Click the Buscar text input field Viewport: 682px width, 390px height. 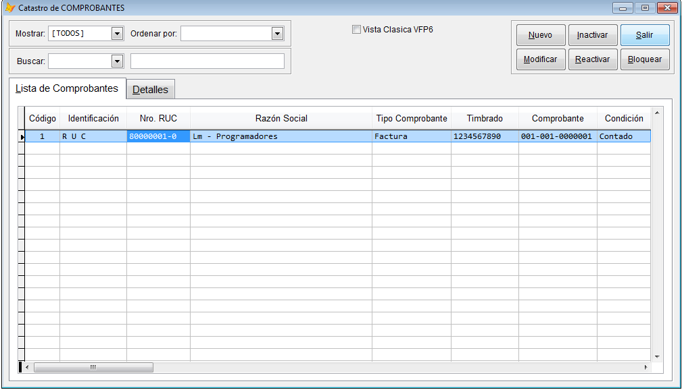[208, 61]
